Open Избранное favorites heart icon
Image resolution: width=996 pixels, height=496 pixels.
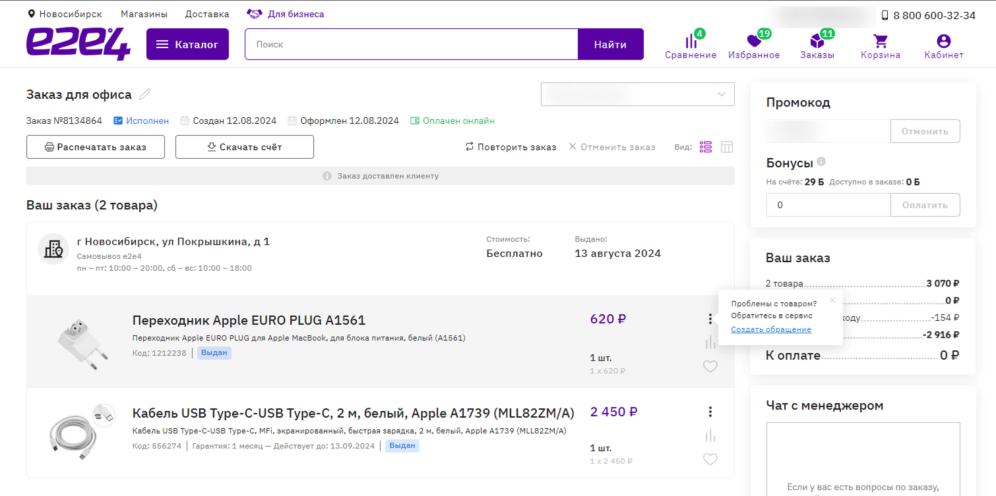point(754,41)
